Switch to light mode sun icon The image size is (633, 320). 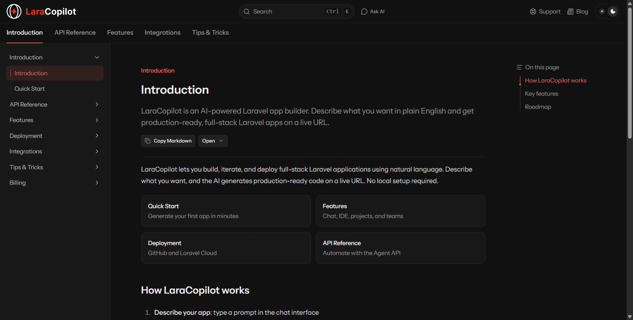pyautogui.click(x=602, y=12)
